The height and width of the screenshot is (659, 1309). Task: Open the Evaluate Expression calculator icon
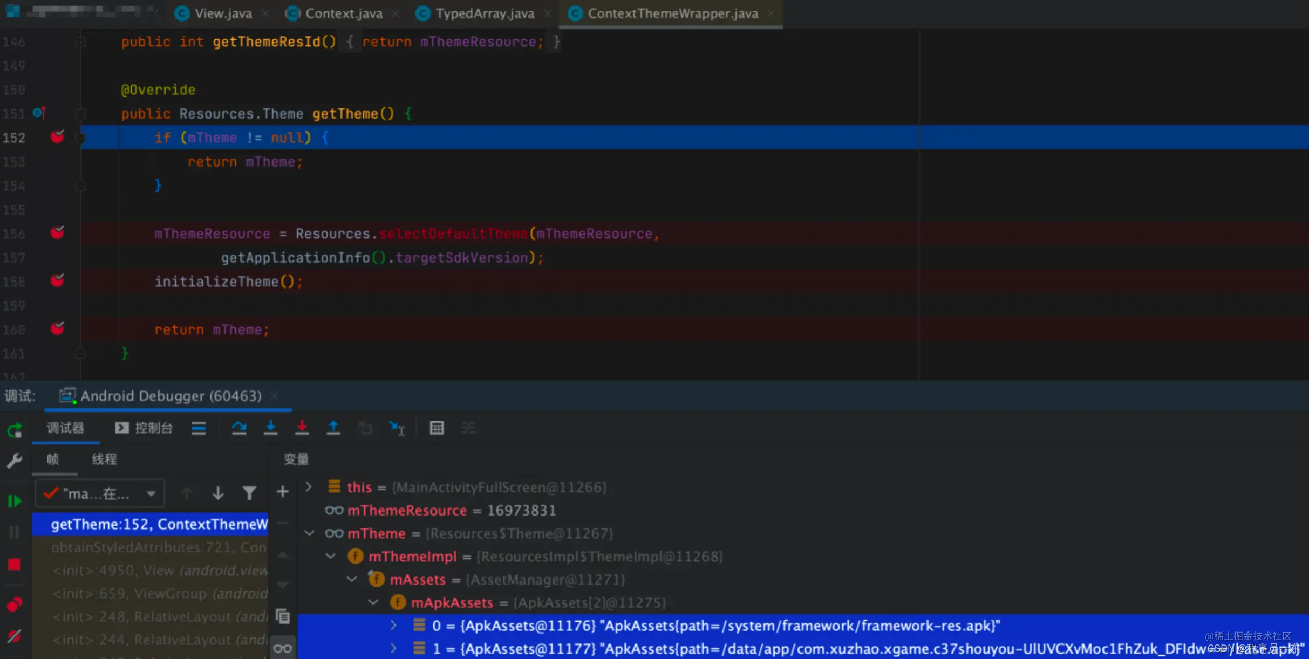coord(437,428)
